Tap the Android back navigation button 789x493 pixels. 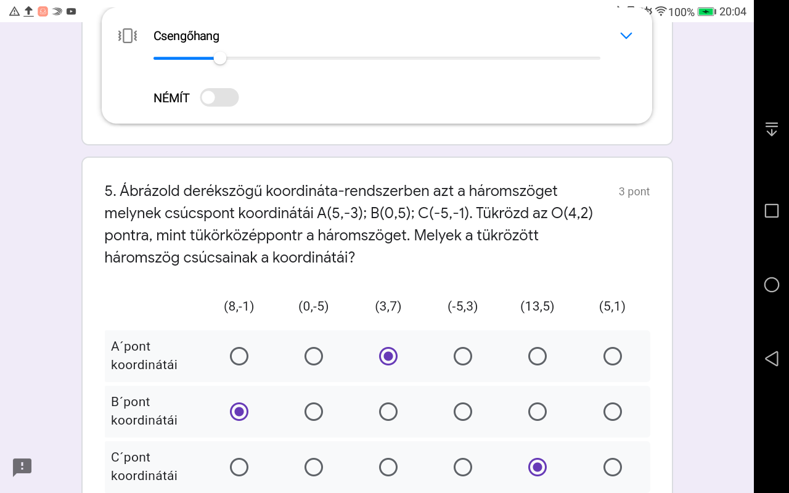[771, 359]
